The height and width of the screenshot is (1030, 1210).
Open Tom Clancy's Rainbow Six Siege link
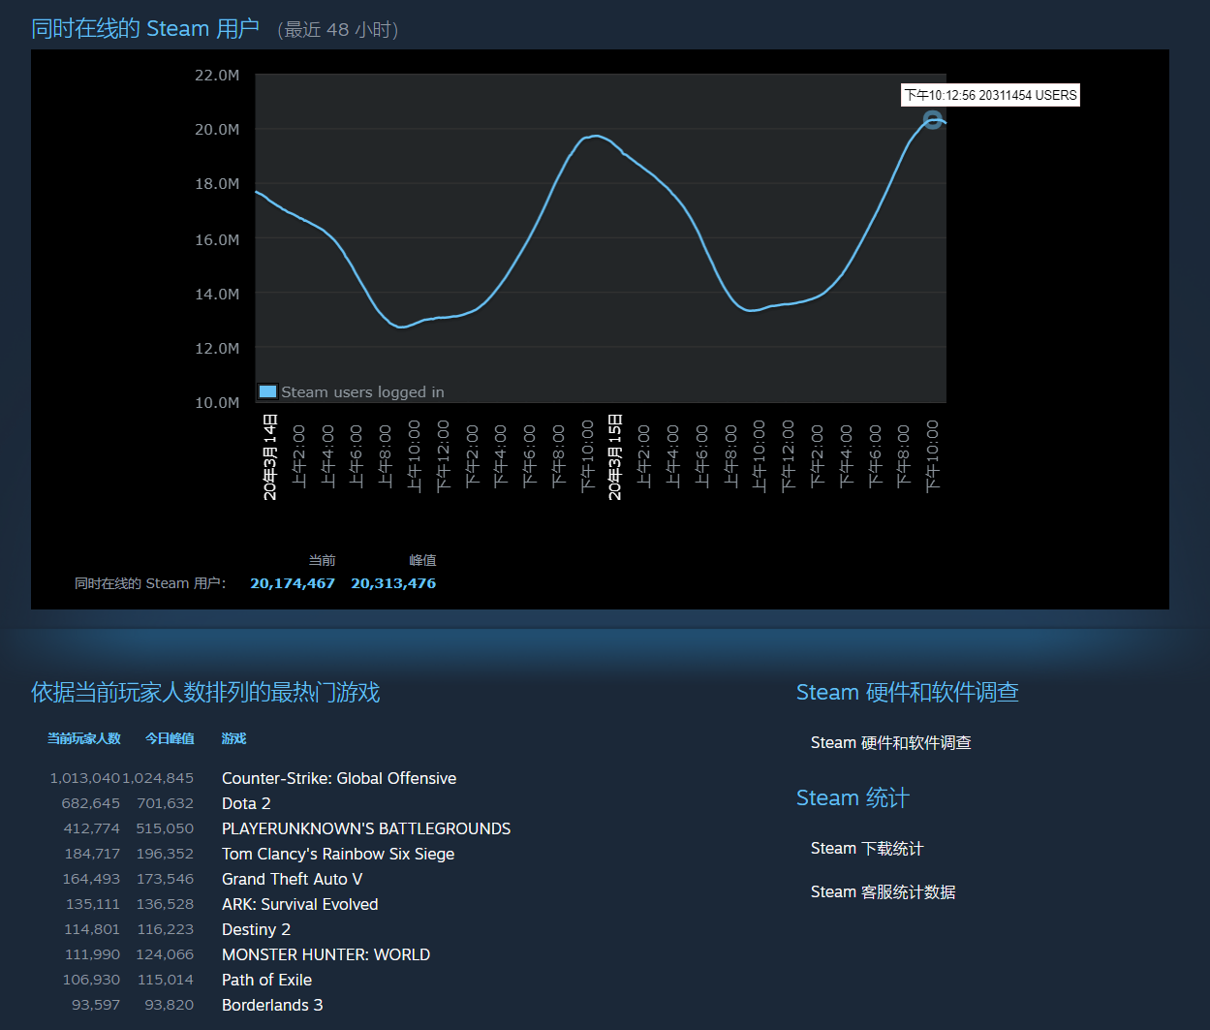point(338,854)
